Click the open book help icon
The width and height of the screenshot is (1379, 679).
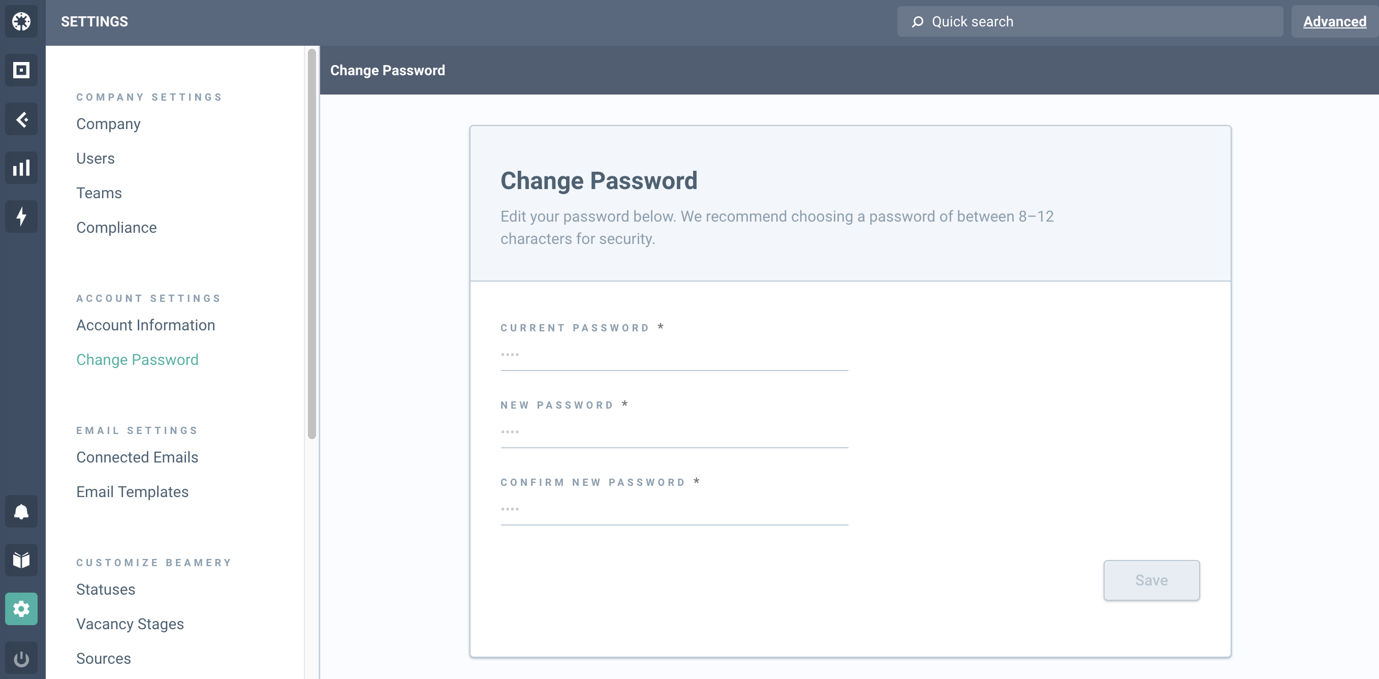pos(21,560)
